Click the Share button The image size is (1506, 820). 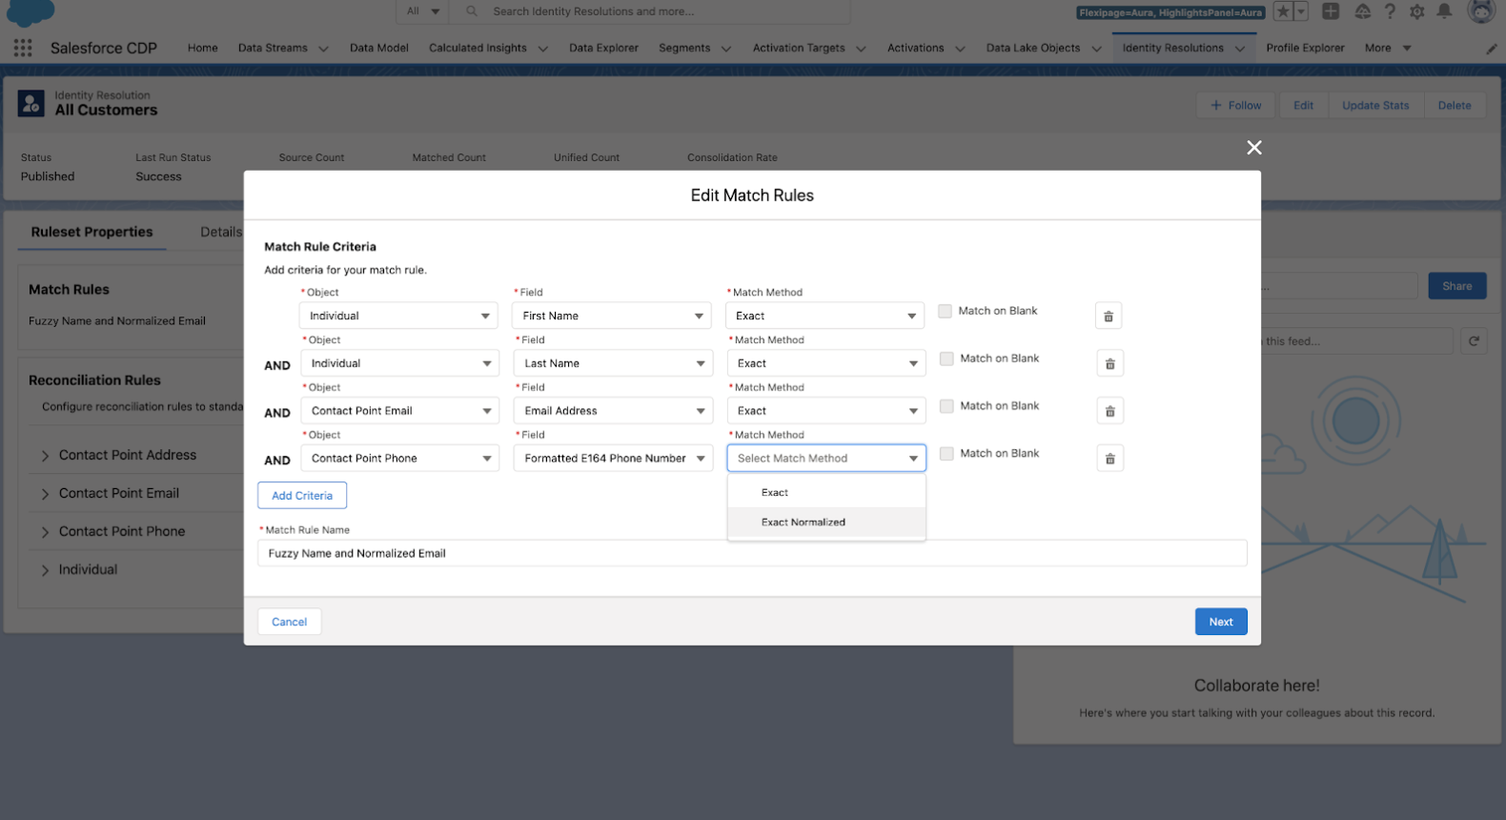coord(1457,286)
